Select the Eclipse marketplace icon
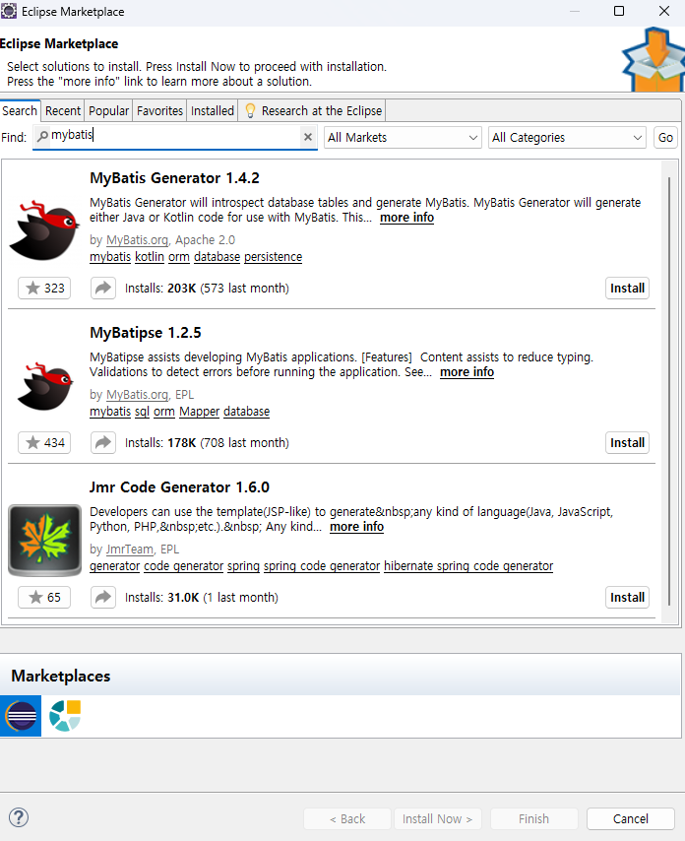Screen dimensions: 685x841 (21, 716)
